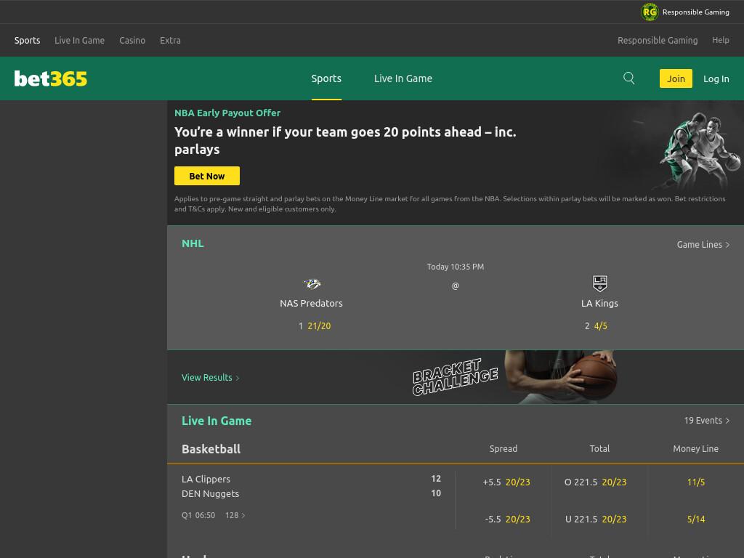This screenshot has height=558, width=744.
Task: Open the Extra menu item
Action: (170, 41)
